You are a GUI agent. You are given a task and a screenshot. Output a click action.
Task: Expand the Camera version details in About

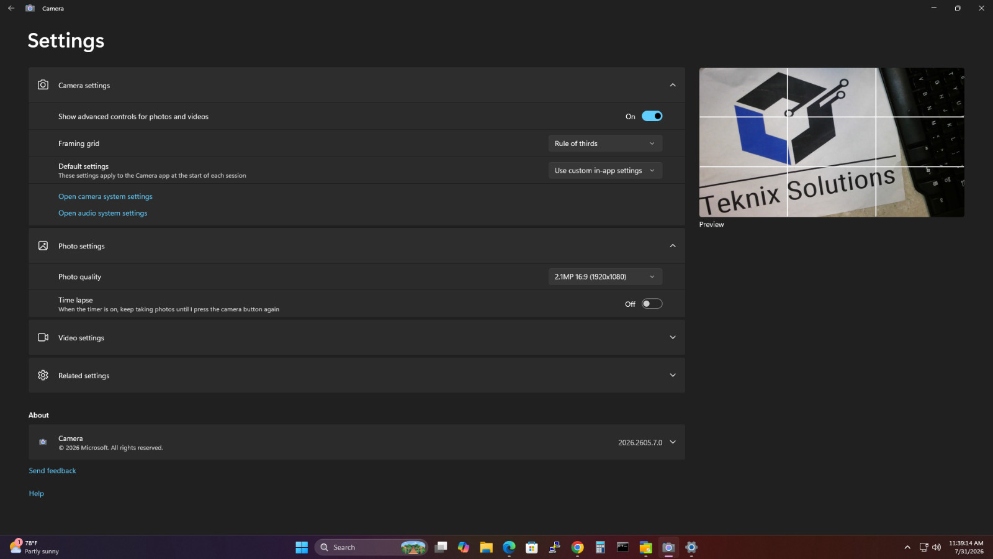(x=673, y=442)
